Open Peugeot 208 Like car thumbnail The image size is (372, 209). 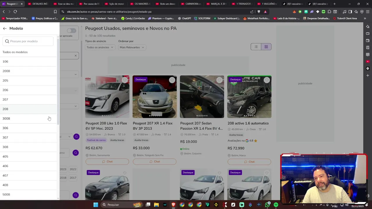107,97
